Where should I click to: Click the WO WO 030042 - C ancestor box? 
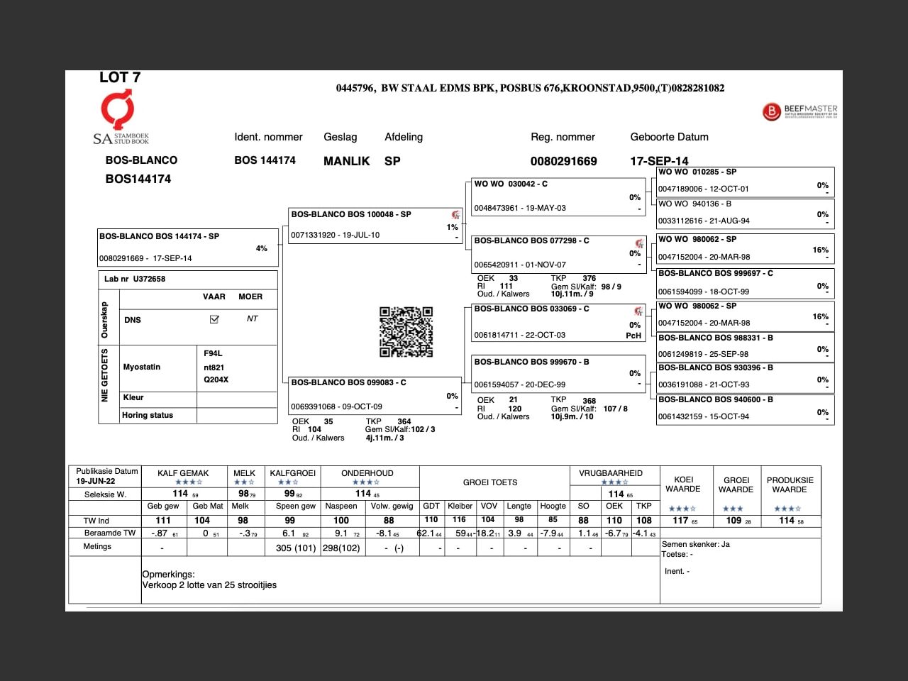pos(558,196)
